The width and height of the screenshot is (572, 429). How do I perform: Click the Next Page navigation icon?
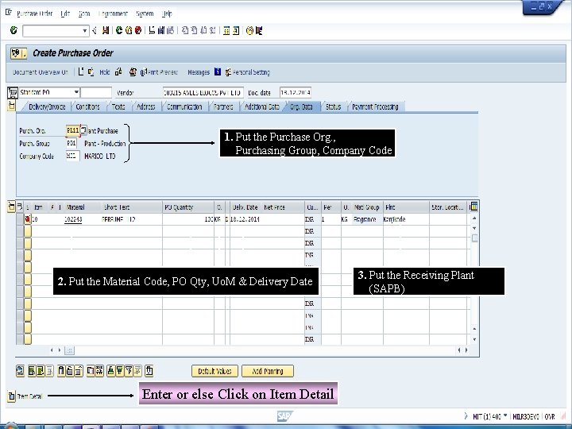pos(203,31)
